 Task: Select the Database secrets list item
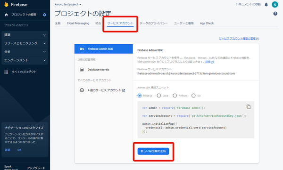pos(104,70)
